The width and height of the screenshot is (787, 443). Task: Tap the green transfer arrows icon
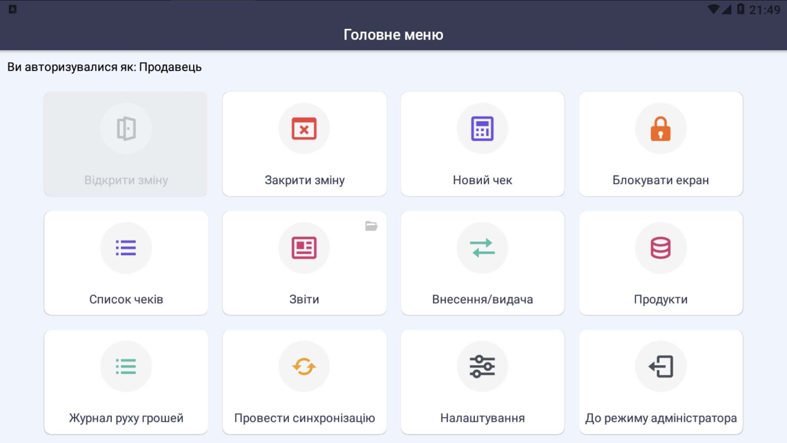[482, 248]
